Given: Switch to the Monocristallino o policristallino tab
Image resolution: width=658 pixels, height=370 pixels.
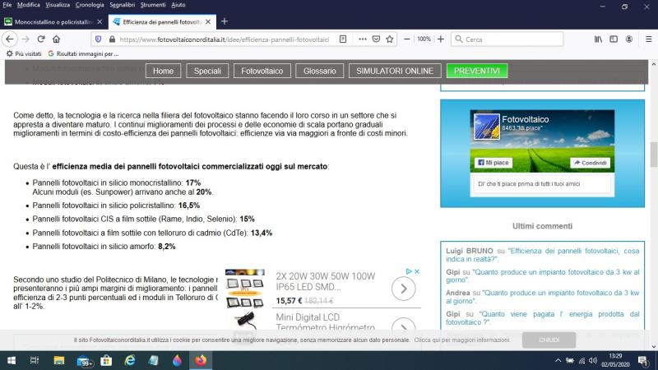Looking at the screenshot, I should [x=49, y=21].
